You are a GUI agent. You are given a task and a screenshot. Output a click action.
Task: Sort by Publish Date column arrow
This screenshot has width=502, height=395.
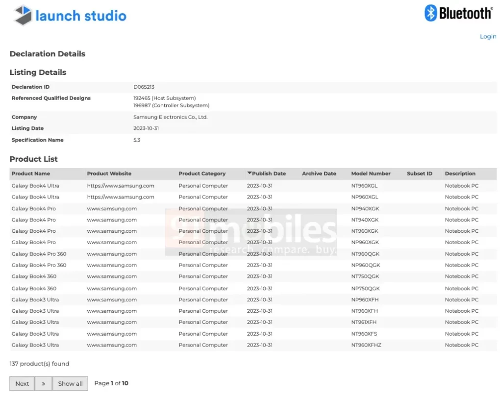pos(250,173)
